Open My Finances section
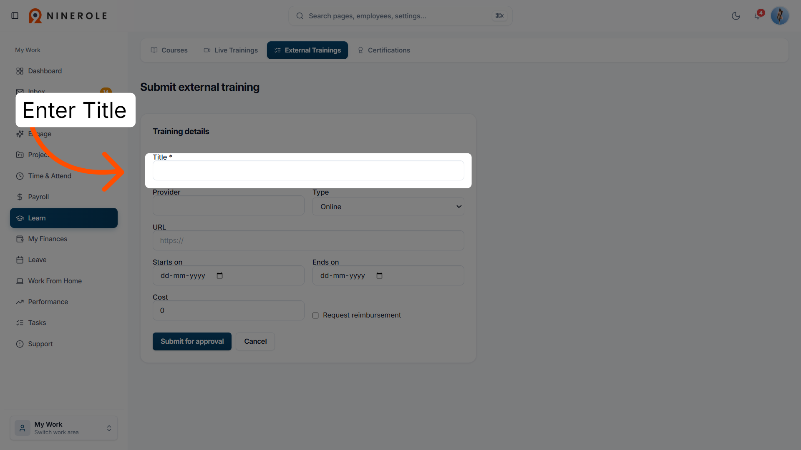Screen dimensions: 801x450 tap(63, 239)
